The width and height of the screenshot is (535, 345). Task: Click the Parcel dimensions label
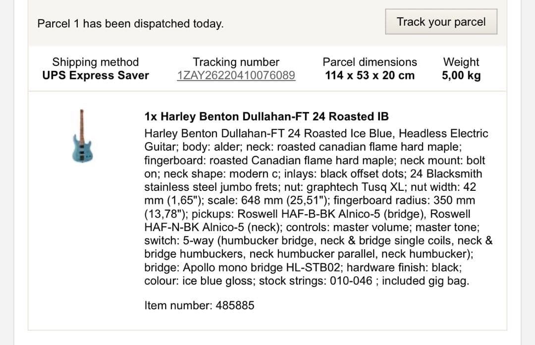click(370, 62)
